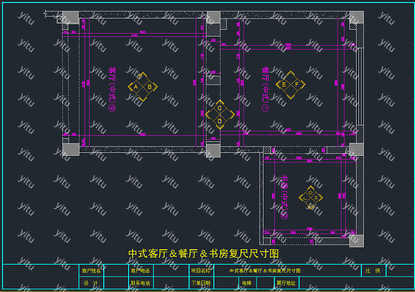Select the C/D elevation marker symbol

[220, 114]
